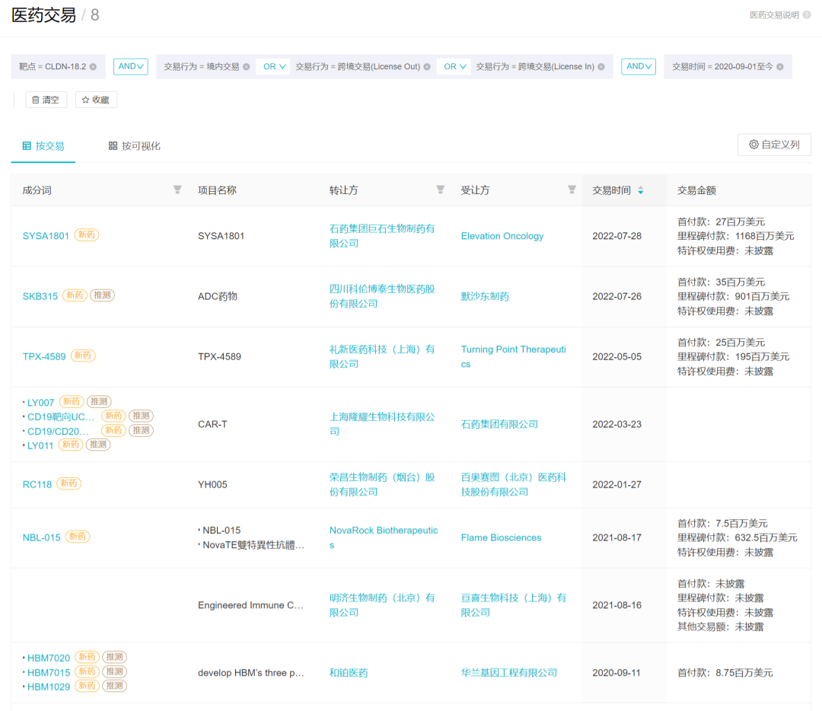The height and width of the screenshot is (711, 822).
Task: Click the filter icon in 转让方 column
Action: tap(440, 190)
